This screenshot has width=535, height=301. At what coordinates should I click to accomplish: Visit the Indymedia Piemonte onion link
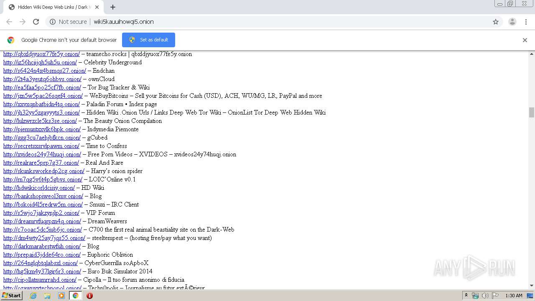pyautogui.click(x=42, y=129)
